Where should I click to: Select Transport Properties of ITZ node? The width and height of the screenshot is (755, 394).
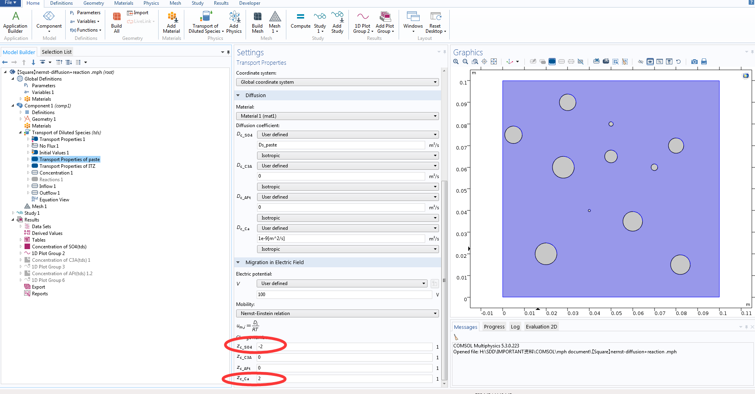click(x=67, y=166)
